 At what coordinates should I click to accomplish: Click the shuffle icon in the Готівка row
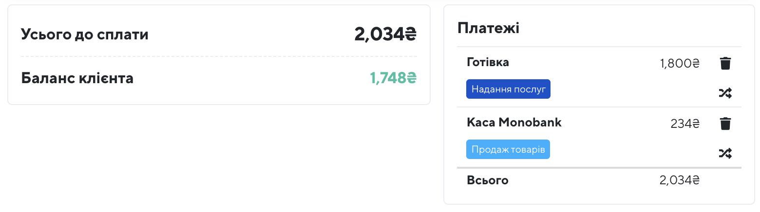725,93
